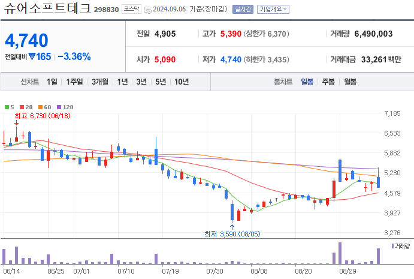Click orange 60-day moving average legend swatch
This screenshot has height=279, width=414.
point(40,107)
